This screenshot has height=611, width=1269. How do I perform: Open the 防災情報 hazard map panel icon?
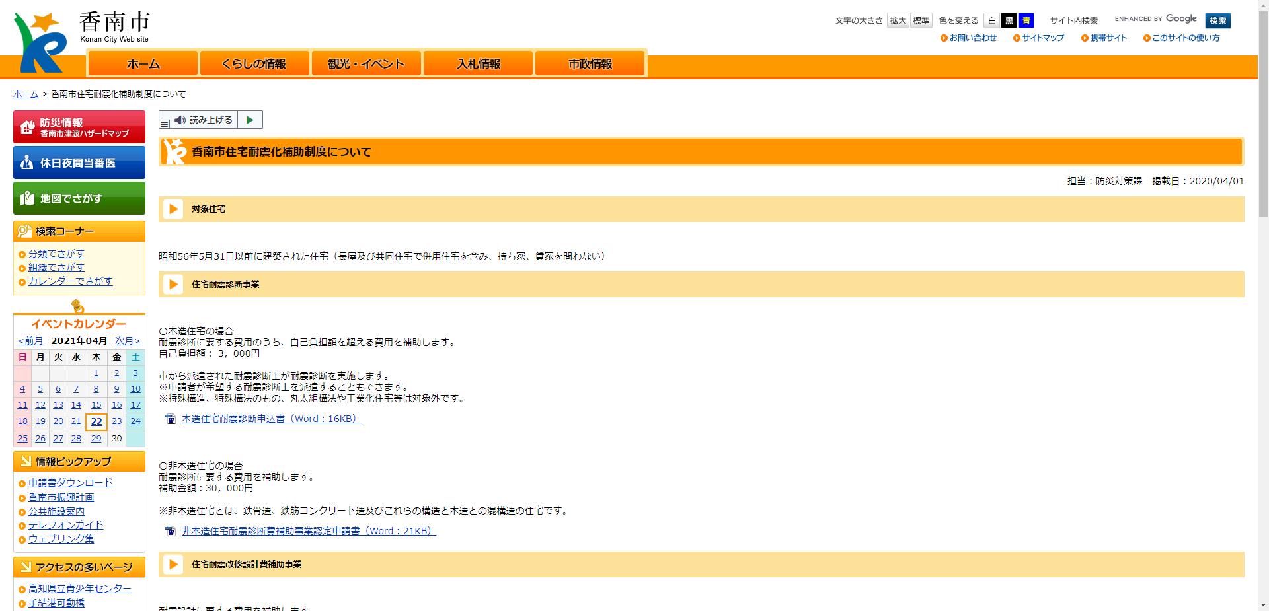point(26,126)
